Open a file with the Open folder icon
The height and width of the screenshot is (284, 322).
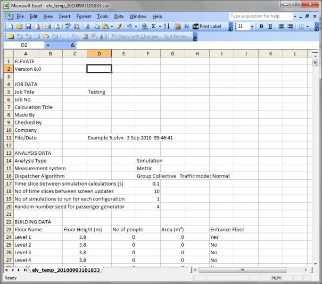tap(19, 26)
